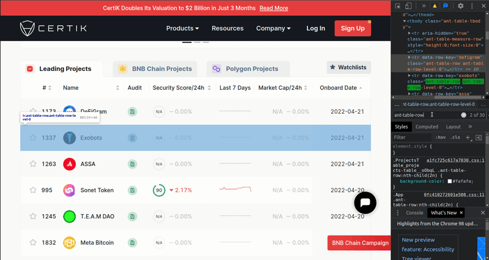Screen dimensions: 489x260
Task: Click the T.E.A.M DAO green logo
Action: (69, 217)
